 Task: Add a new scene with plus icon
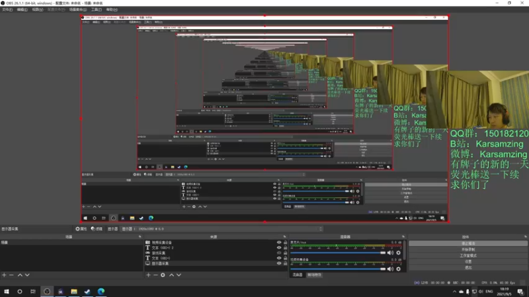tap(4, 275)
